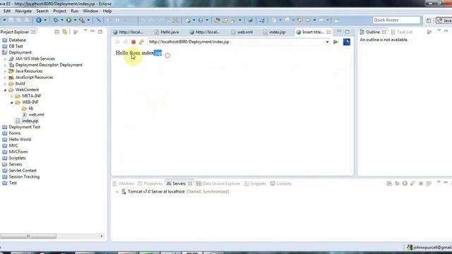Expand the META-INF folder
The width and height of the screenshot is (452, 254).
pyautogui.click(x=12, y=96)
